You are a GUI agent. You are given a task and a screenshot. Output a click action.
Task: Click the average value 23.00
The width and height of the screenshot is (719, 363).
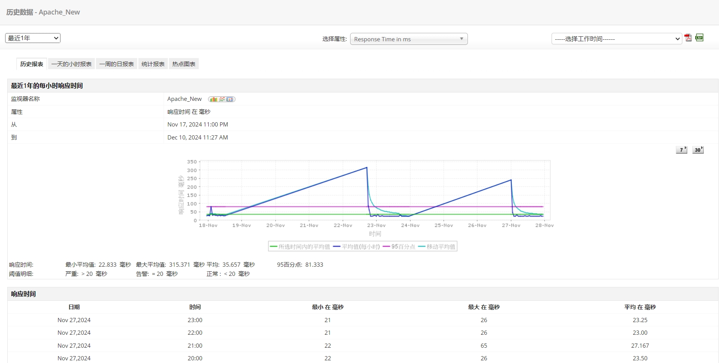tap(640, 333)
